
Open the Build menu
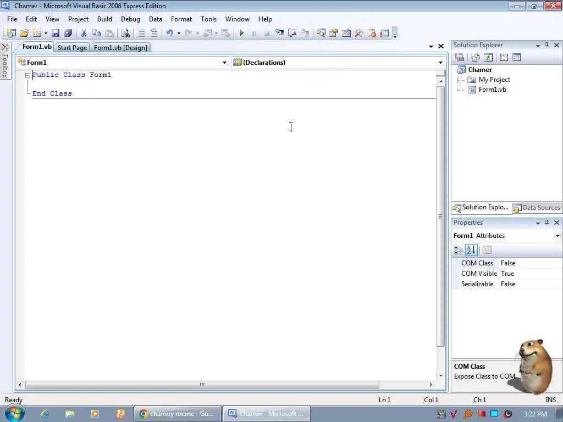click(104, 19)
